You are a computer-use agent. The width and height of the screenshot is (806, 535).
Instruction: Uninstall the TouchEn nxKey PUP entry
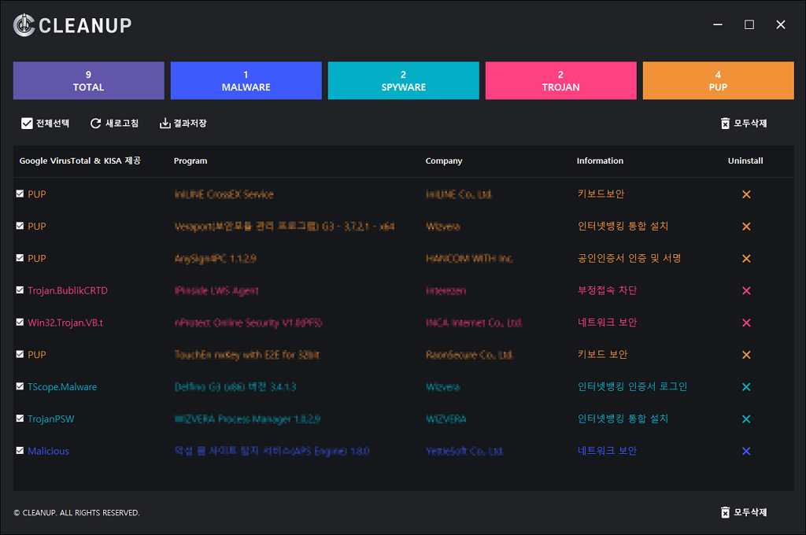tap(746, 355)
